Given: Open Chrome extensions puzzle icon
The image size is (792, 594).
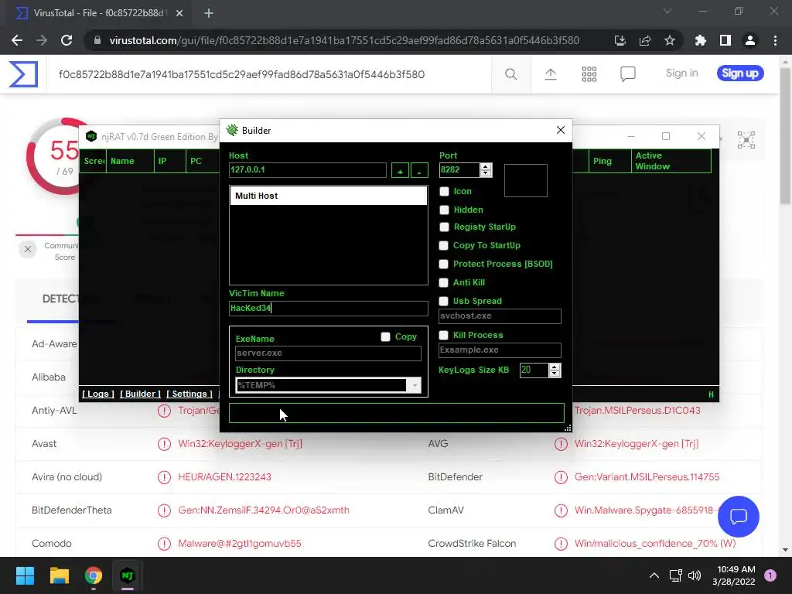Looking at the screenshot, I should tap(701, 40).
